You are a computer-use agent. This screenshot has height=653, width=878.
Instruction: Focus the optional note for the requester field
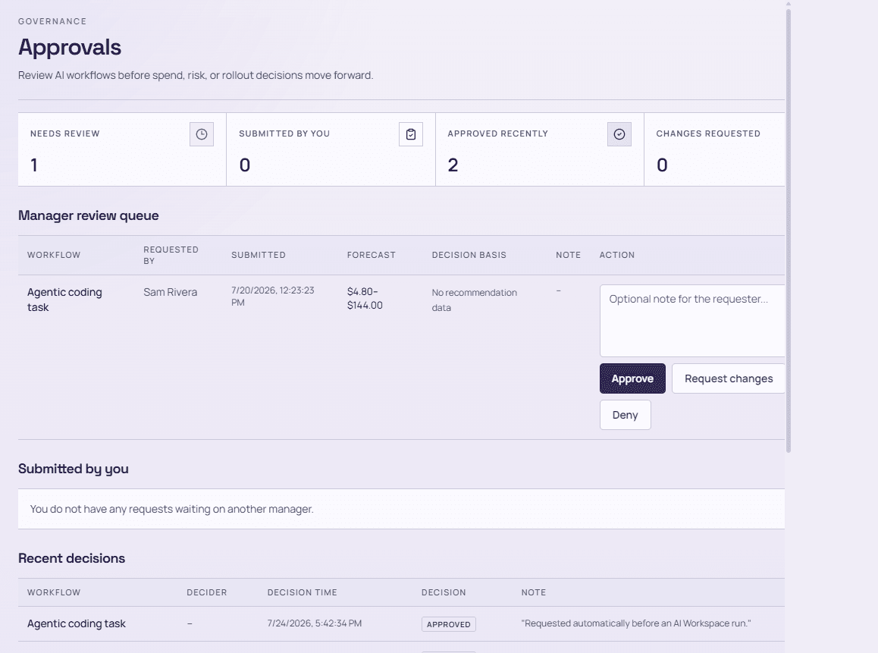click(693, 321)
